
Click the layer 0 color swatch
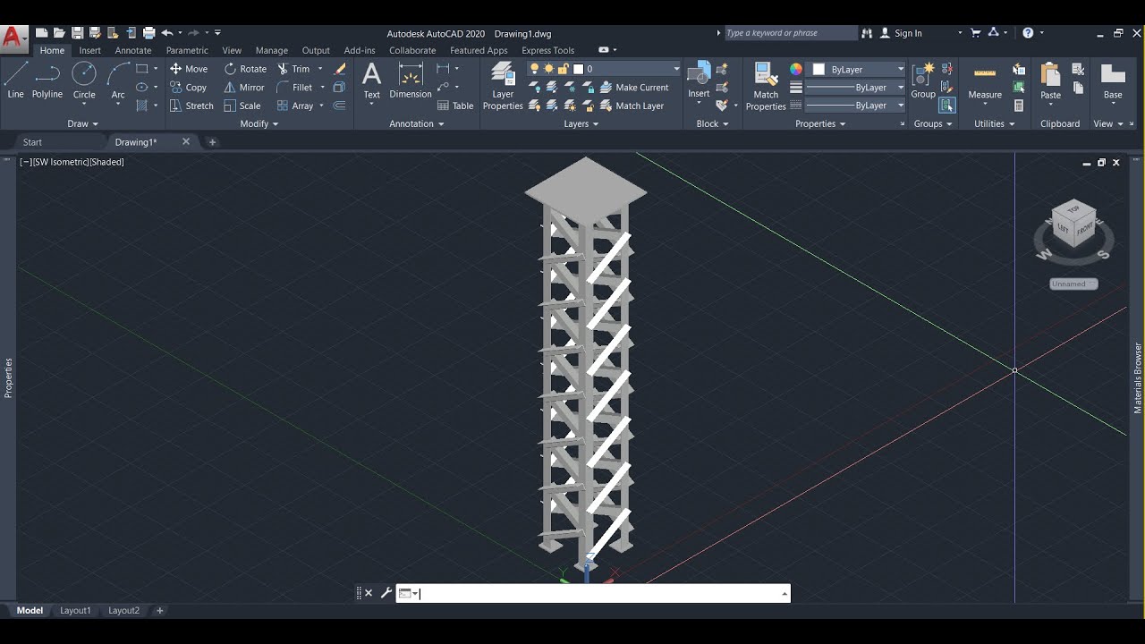pyautogui.click(x=578, y=69)
